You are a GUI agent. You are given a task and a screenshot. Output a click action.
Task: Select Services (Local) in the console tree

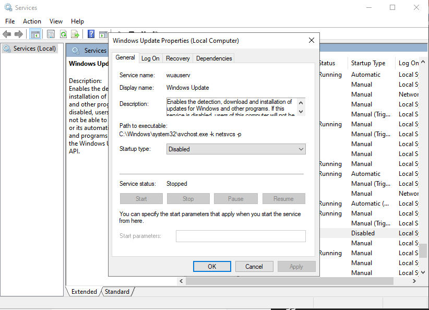coord(30,49)
